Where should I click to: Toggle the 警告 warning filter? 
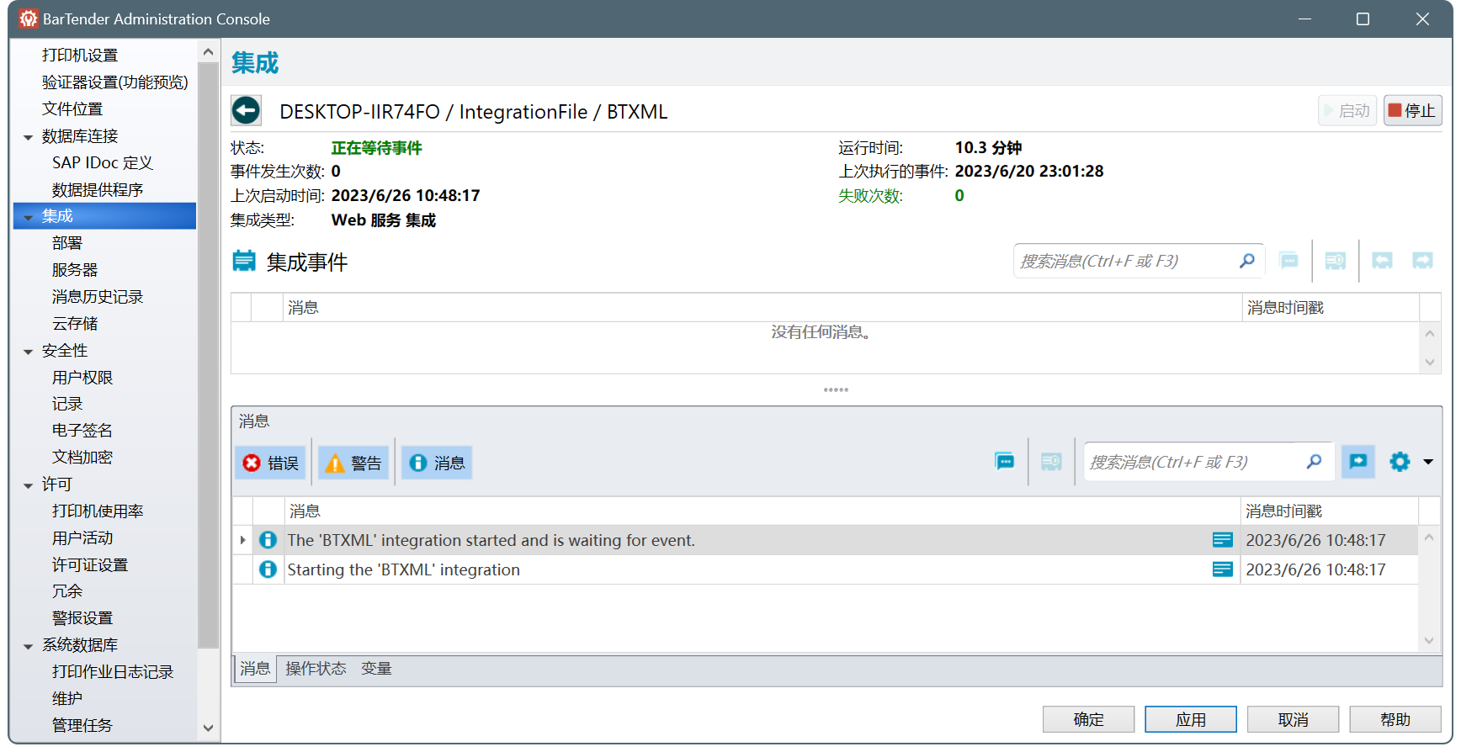click(x=353, y=463)
